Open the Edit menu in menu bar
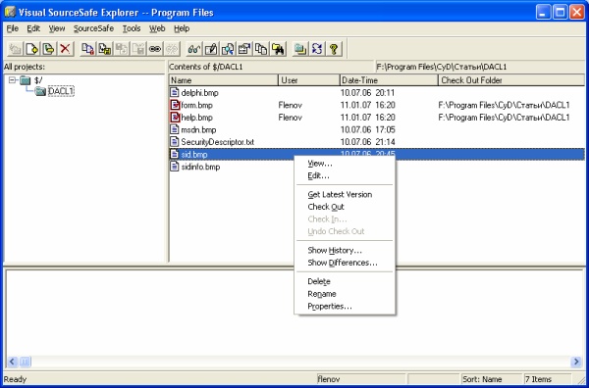This screenshot has width=589, height=388. 33,28
